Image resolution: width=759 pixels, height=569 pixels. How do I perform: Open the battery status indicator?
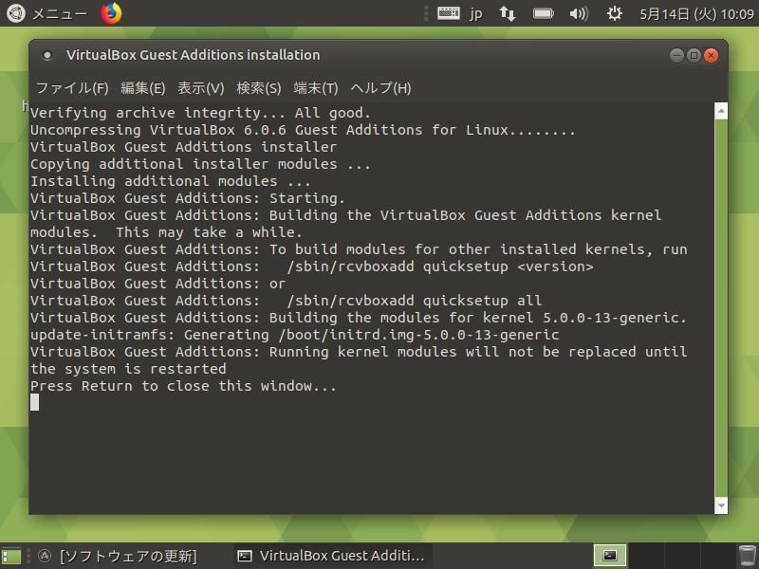[x=543, y=13]
